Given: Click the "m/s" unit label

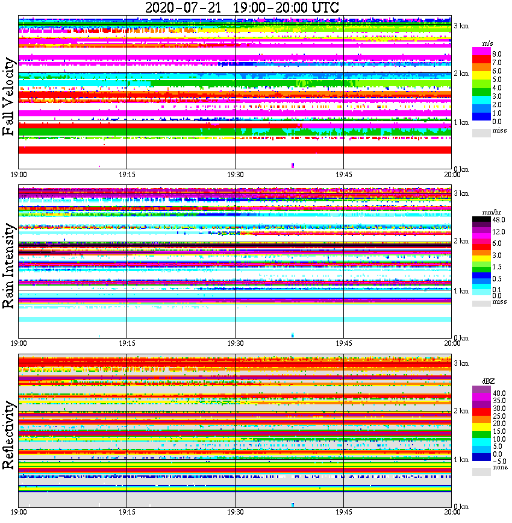Looking at the screenshot, I should tap(488, 43).
